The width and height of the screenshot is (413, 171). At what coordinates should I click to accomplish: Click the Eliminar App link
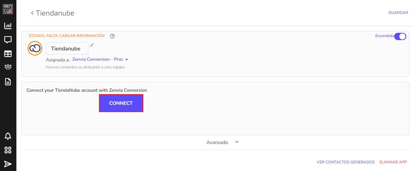(393, 162)
